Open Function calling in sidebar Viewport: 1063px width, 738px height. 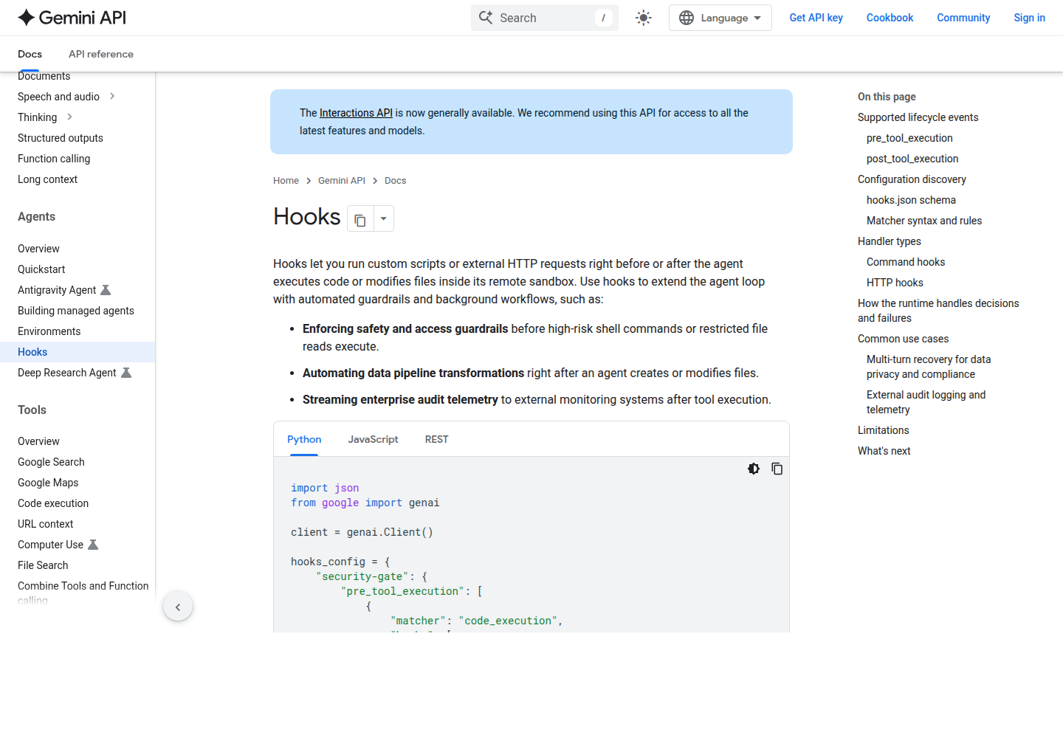[x=54, y=159]
